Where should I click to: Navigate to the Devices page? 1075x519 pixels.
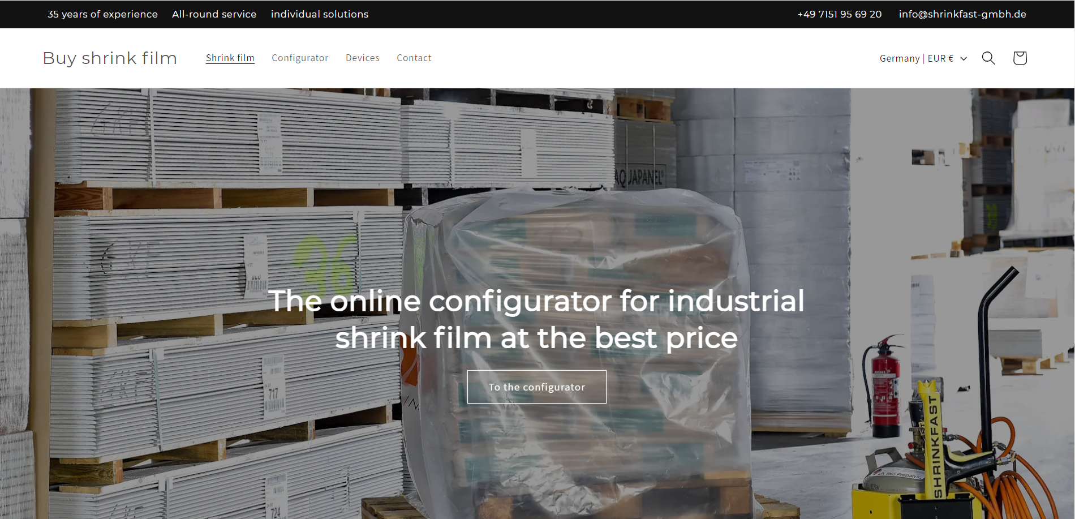362,58
